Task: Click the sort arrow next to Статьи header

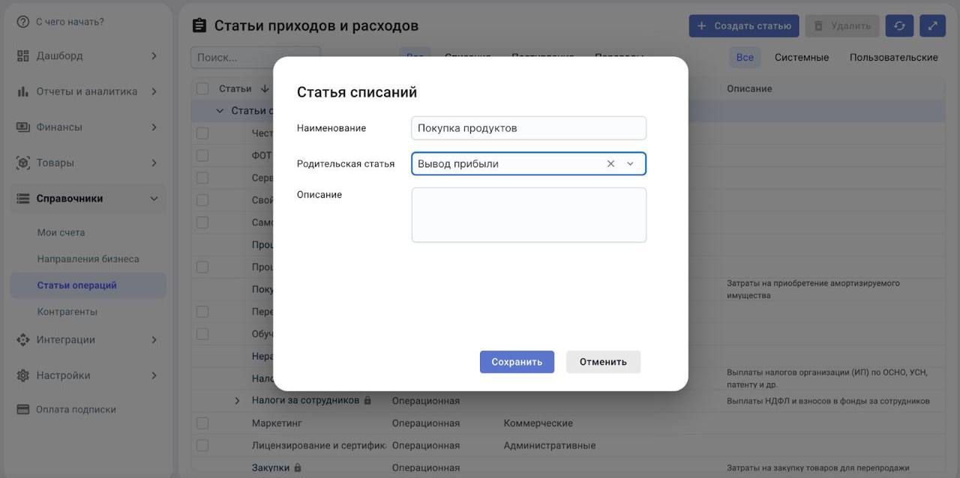Action: coord(264,88)
